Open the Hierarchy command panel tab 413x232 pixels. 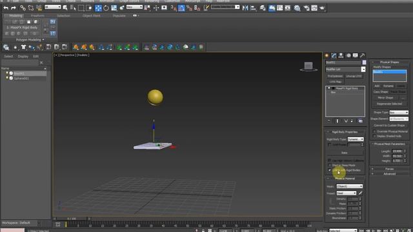pyautogui.click(x=341, y=55)
